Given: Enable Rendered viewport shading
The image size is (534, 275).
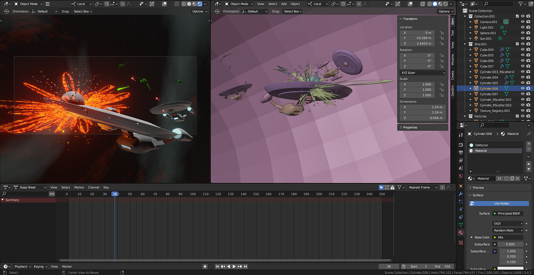Looking at the screenshot, I should click(445, 3).
